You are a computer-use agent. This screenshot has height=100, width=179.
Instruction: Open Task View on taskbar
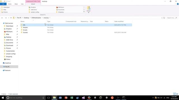(x=48, y=97)
